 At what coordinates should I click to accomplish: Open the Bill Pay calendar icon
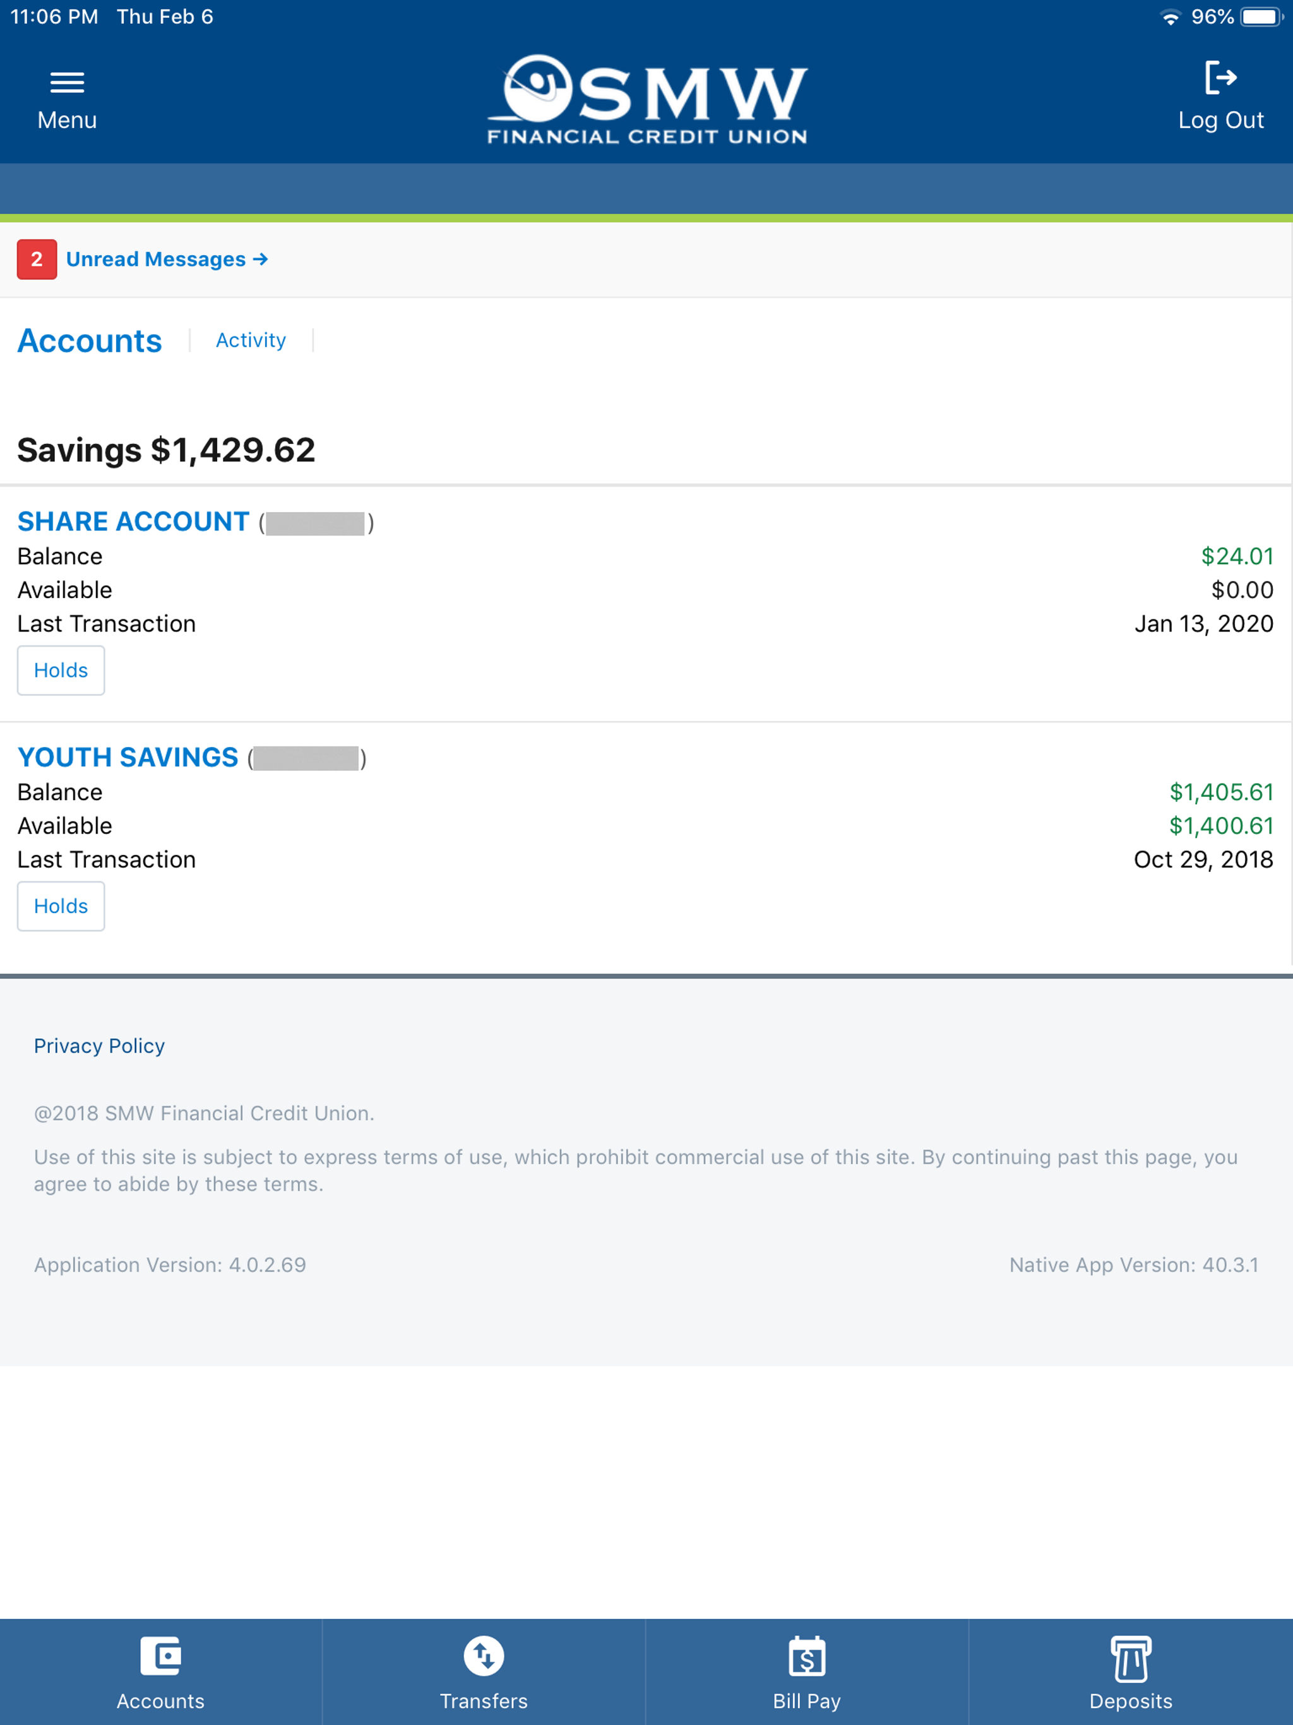pos(807,1656)
